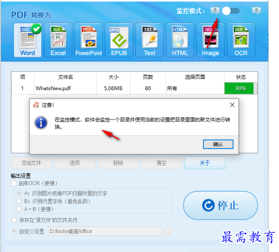Image resolution: width=279 pixels, height=252 pixels.
Task: Click the 大小 column header
Action: click(113, 77)
